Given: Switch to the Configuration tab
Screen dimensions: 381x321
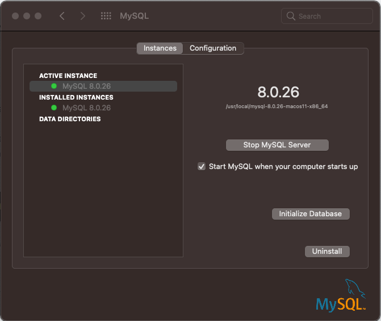Looking at the screenshot, I should pos(213,48).
